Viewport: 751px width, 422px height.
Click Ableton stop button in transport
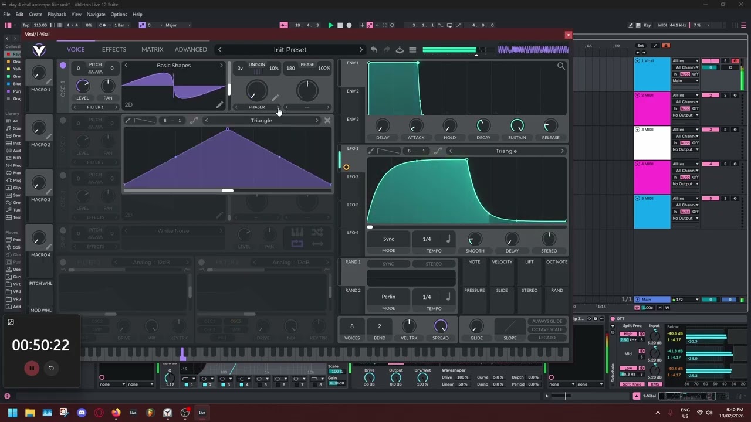click(x=340, y=25)
